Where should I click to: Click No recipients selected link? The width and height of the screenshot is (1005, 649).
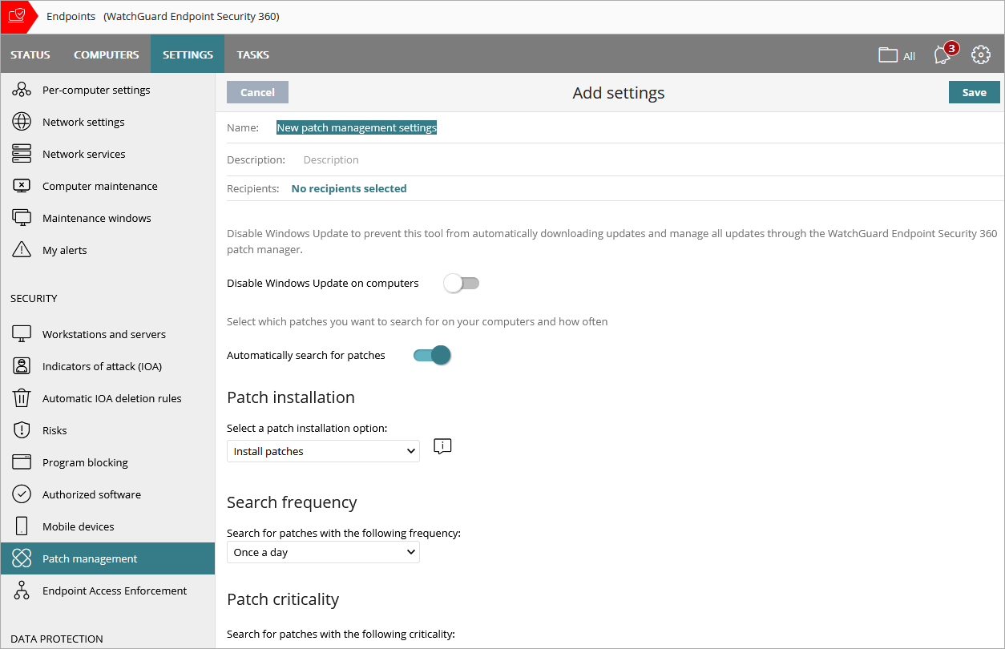tap(349, 188)
